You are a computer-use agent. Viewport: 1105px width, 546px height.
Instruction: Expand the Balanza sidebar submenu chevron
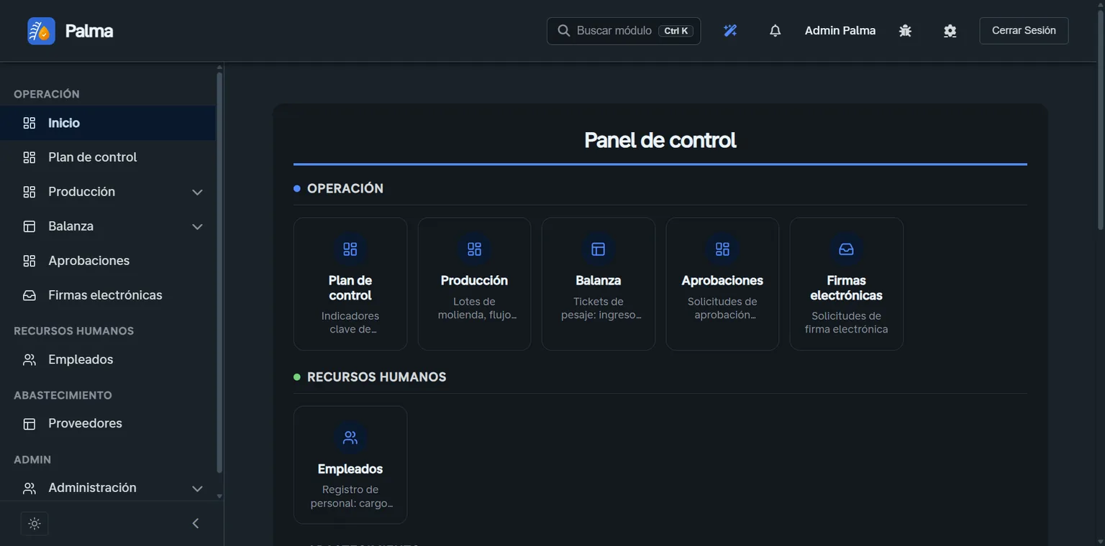pos(197,227)
